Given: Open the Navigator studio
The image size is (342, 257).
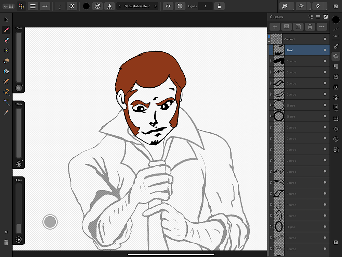Looking at the screenshot, I should pos(336,129).
